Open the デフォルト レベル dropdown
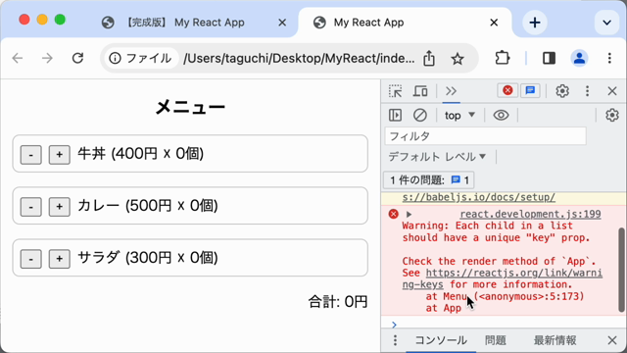 click(x=437, y=157)
